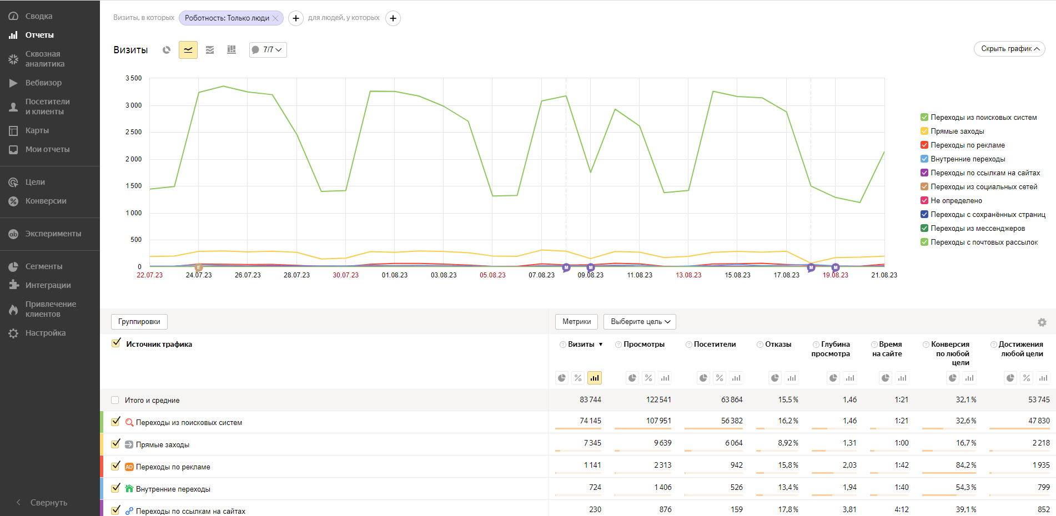The image size is (1056, 516).
Task: Toggle legend Прямые заходы
Action: click(x=924, y=131)
